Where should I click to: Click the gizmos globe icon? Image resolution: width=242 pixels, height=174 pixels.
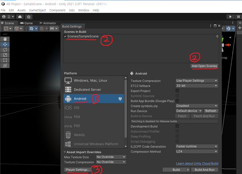tap(228, 28)
